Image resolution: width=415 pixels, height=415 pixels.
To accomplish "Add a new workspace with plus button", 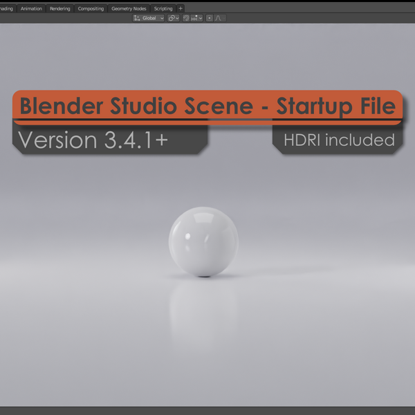I will pyautogui.click(x=181, y=8).
